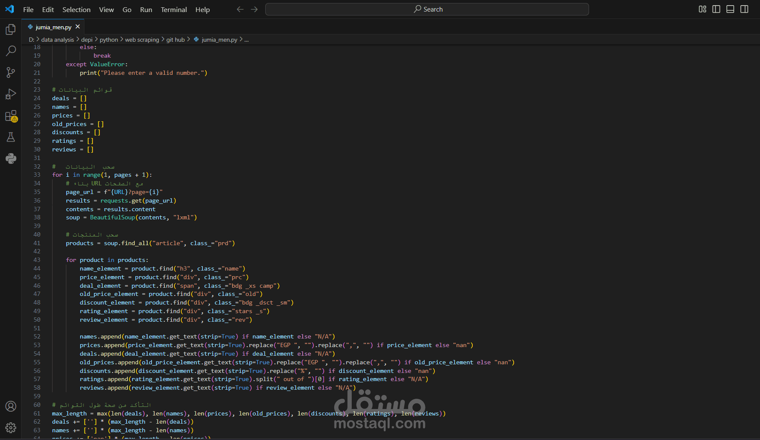Expand the 'git hub' breadcrumb
The image size is (760, 440).
175,39
